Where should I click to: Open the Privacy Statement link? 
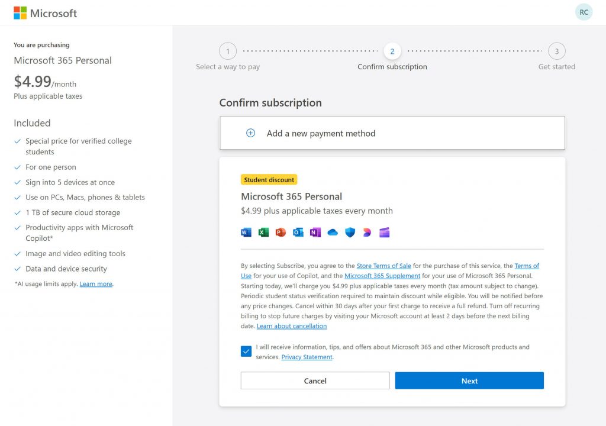coord(307,357)
